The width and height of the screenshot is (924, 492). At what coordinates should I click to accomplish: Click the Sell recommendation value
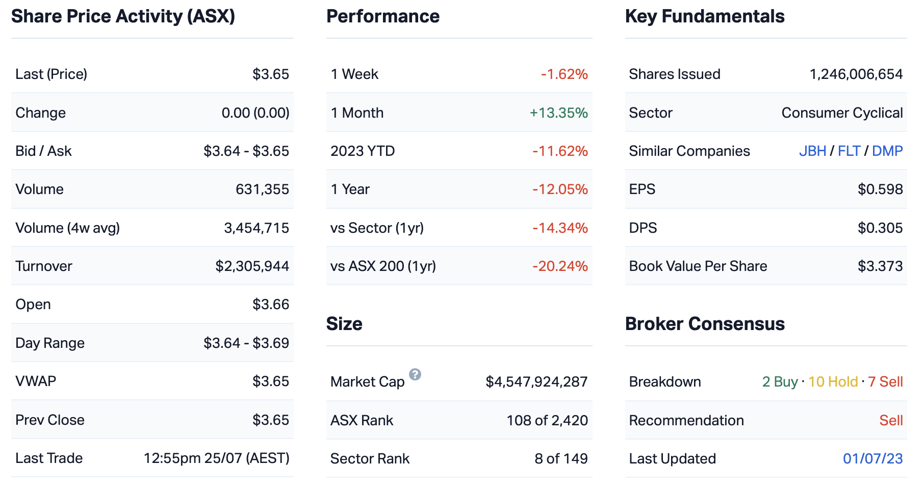point(891,421)
